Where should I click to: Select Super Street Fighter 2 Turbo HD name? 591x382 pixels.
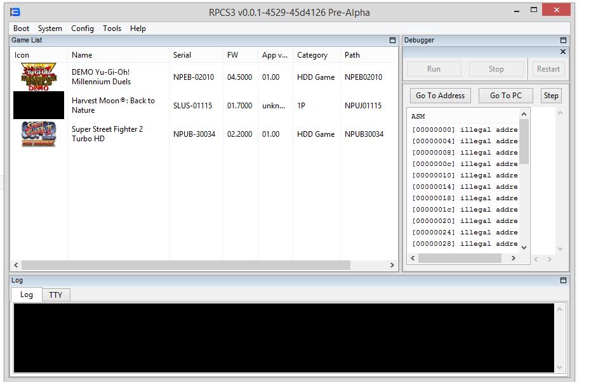107,134
